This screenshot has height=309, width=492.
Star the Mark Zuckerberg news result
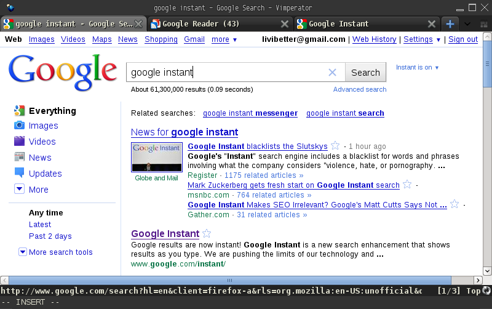pyautogui.click(x=407, y=184)
